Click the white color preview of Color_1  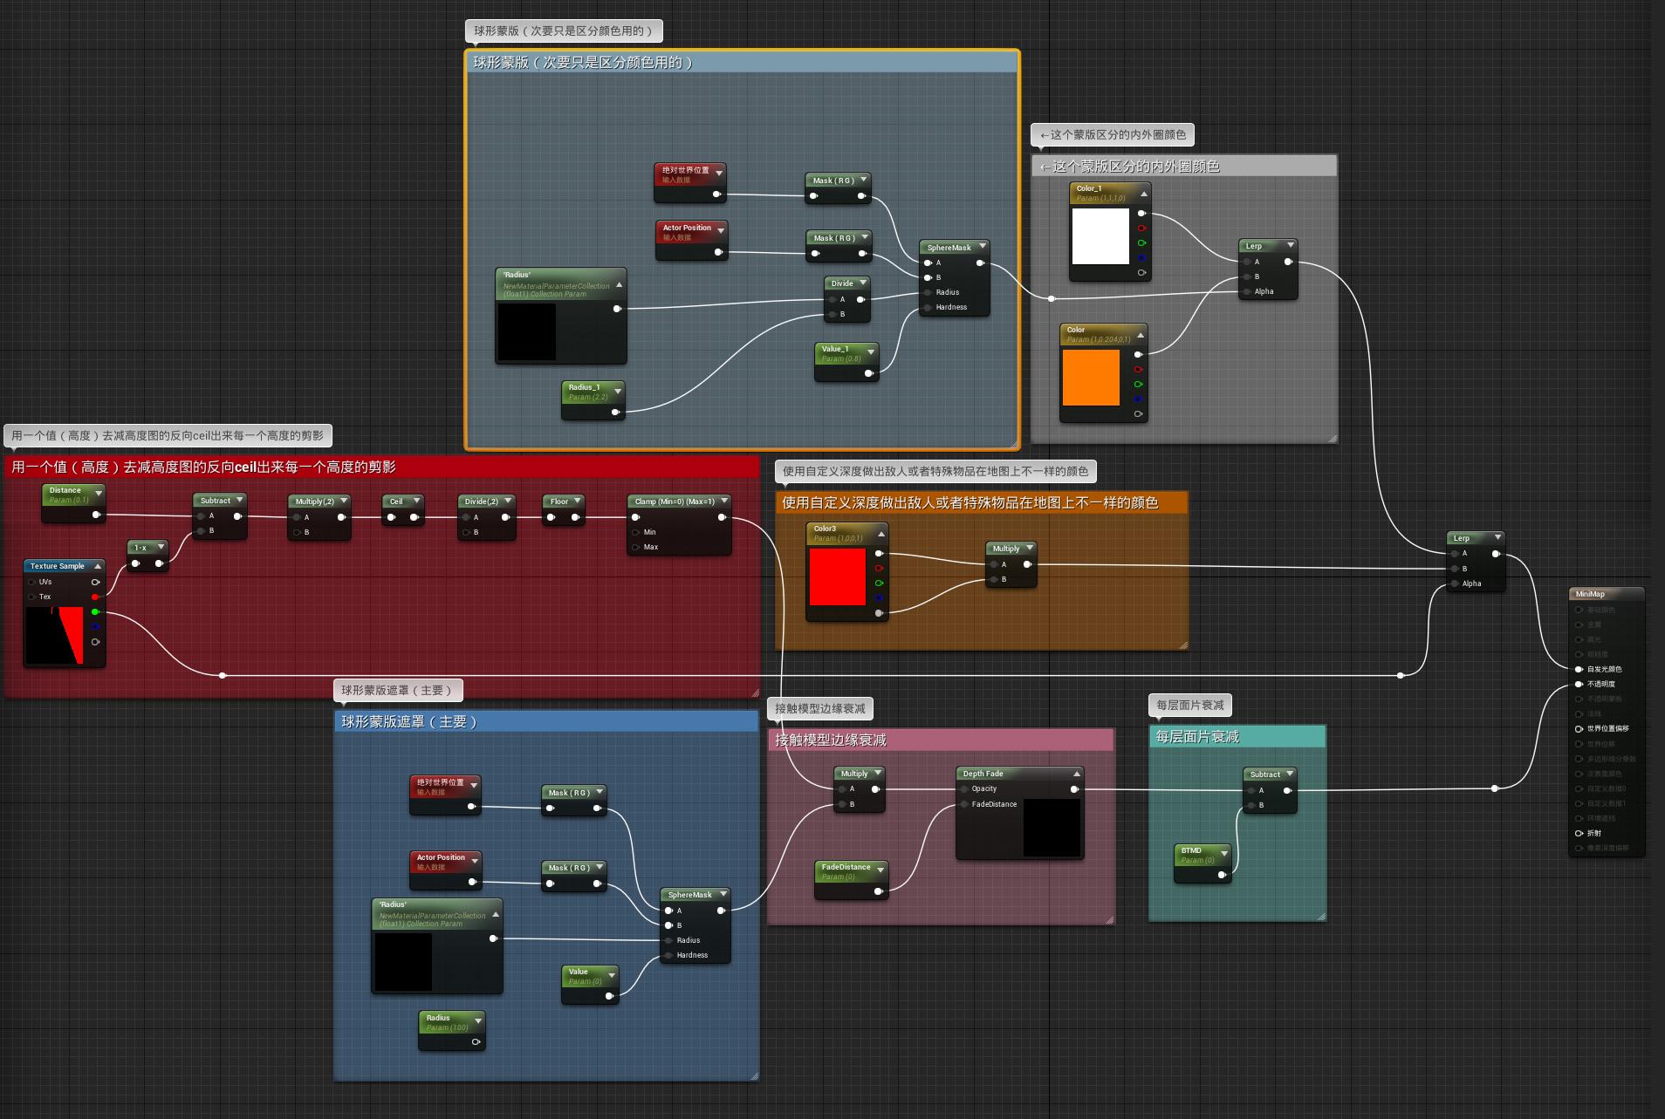(1100, 235)
